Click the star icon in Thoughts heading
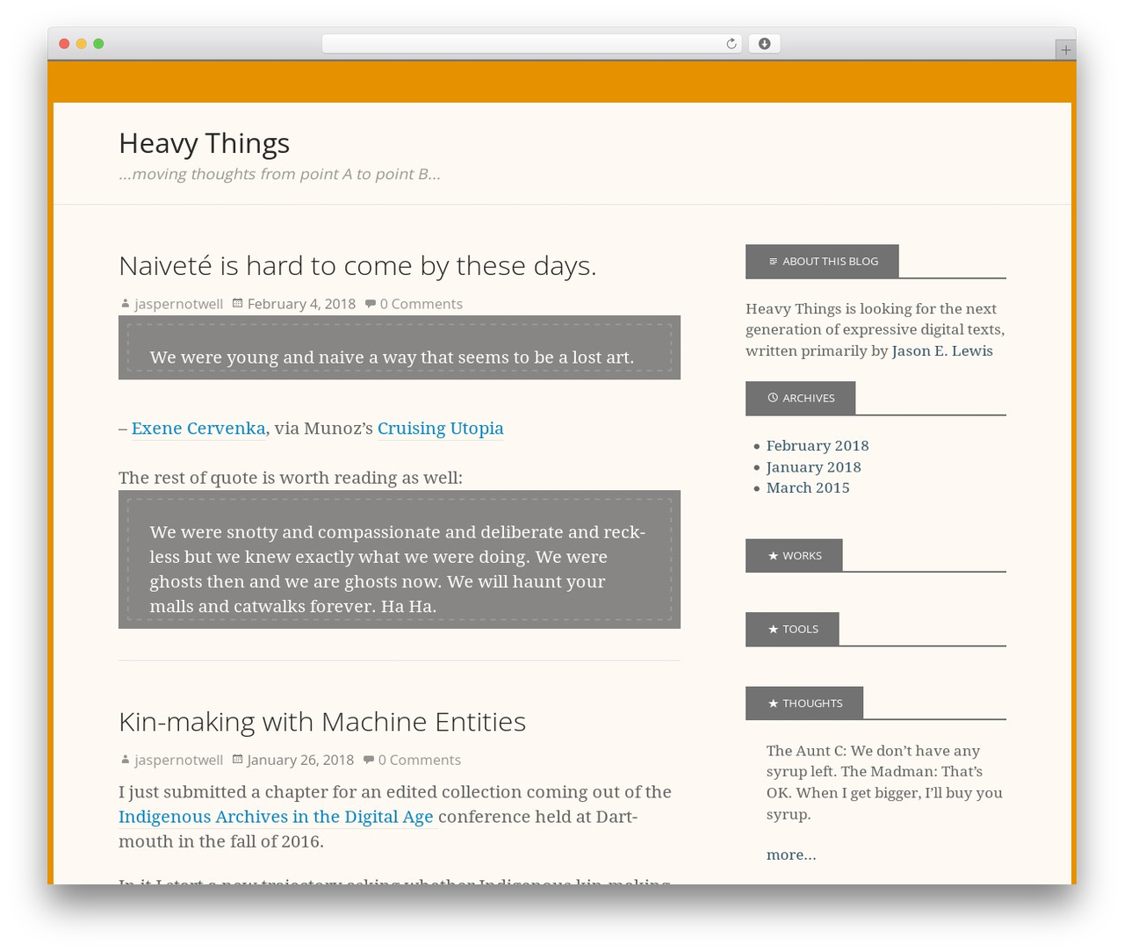 pos(773,703)
